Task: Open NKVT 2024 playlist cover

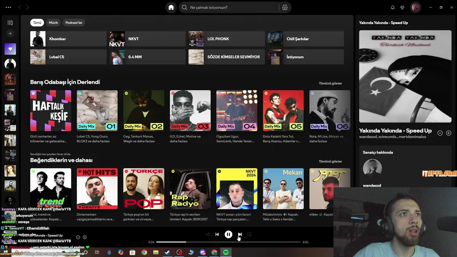Action: click(237, 189)
